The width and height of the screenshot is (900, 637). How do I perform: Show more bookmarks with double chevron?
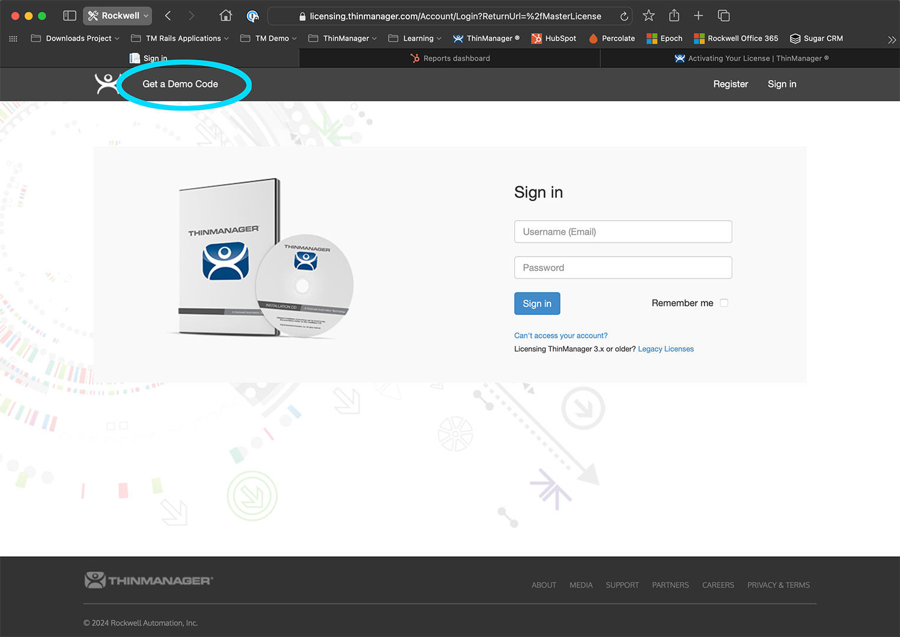892,40
